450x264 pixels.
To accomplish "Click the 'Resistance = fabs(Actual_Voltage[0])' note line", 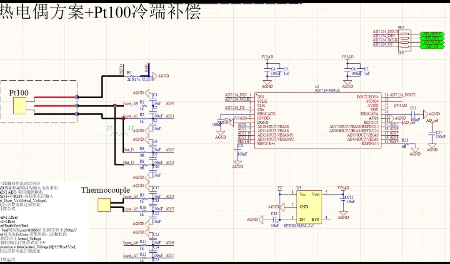I will tap(38, 247).
